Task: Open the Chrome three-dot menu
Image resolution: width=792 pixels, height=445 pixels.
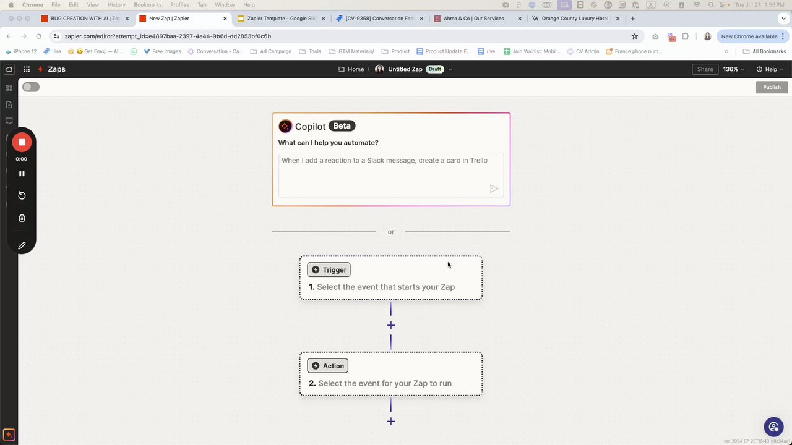Action: click(x=783, y=36)
